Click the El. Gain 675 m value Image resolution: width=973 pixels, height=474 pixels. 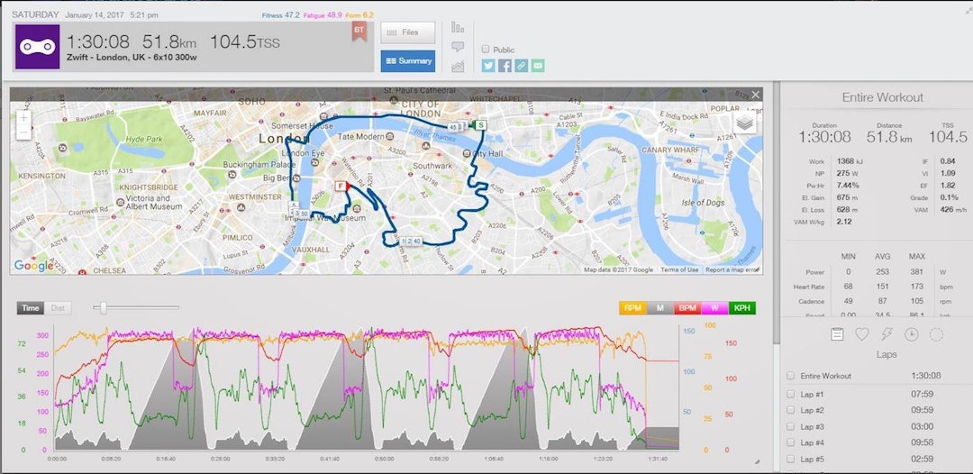[845, 197]
